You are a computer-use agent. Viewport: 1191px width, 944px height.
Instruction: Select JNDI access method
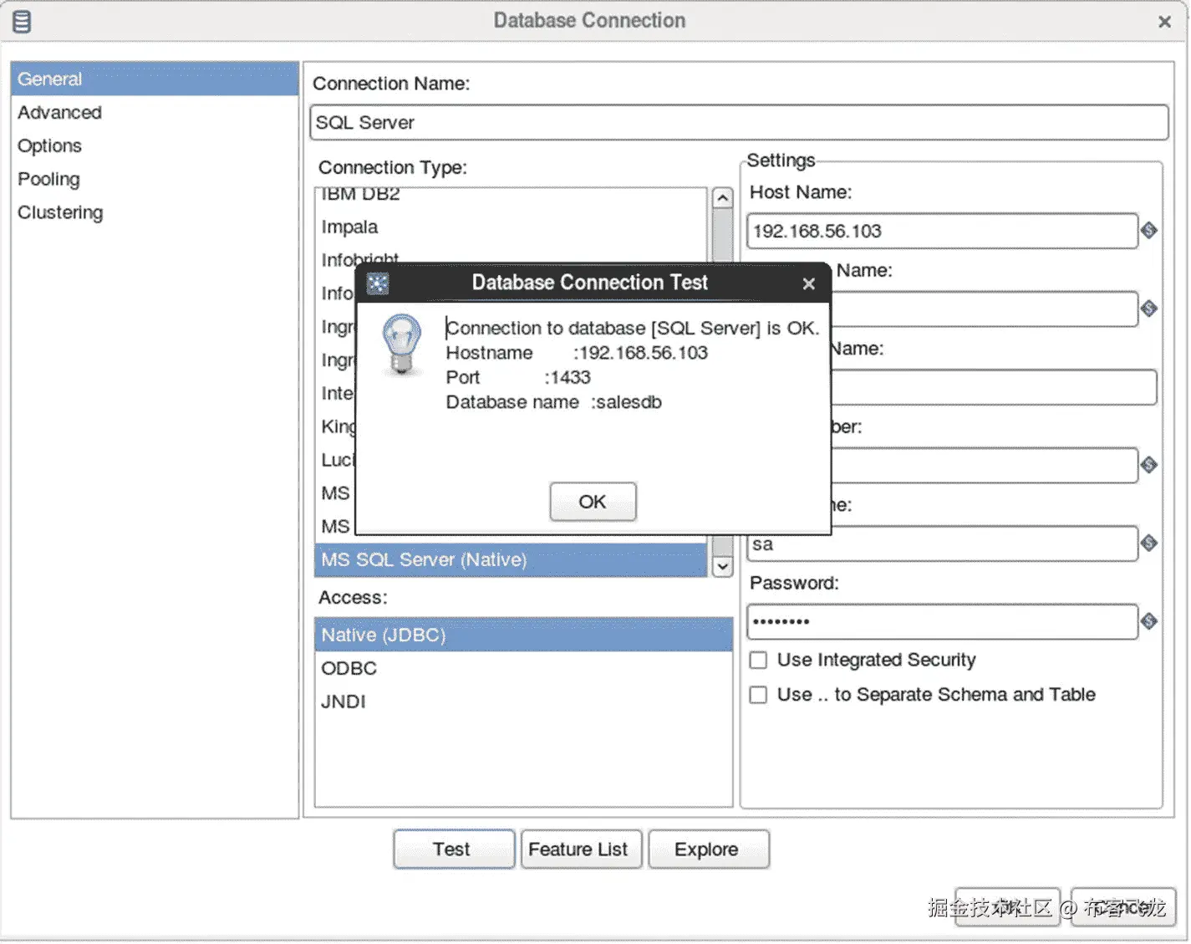pyautogui.click(x=523, y=702)
